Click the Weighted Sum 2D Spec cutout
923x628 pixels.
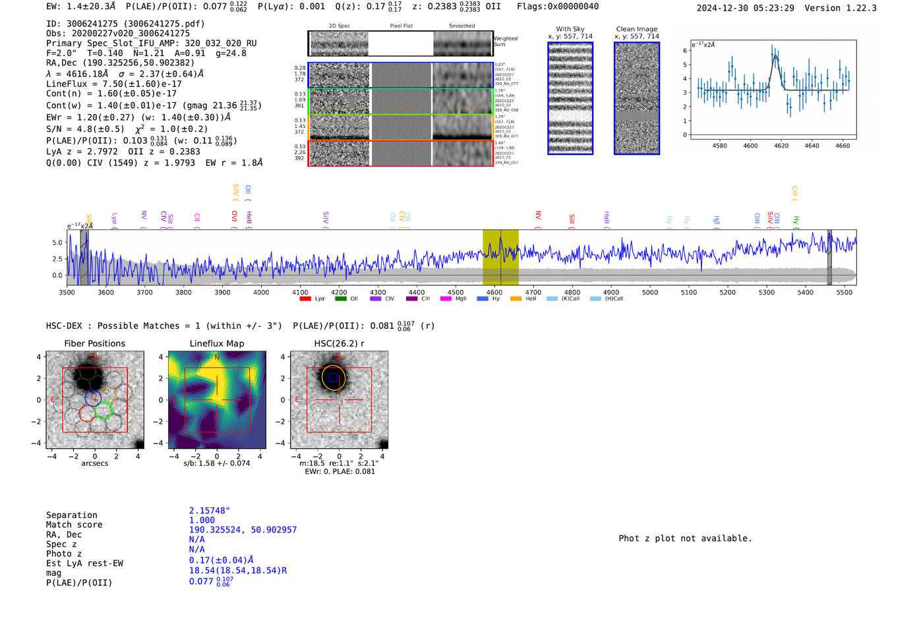(340, 43)
